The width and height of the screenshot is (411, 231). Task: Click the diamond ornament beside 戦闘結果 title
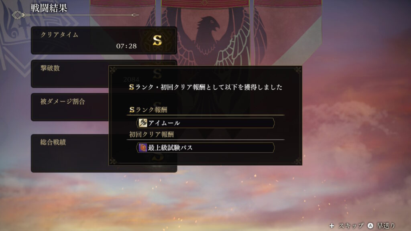(x=18, y=15)
